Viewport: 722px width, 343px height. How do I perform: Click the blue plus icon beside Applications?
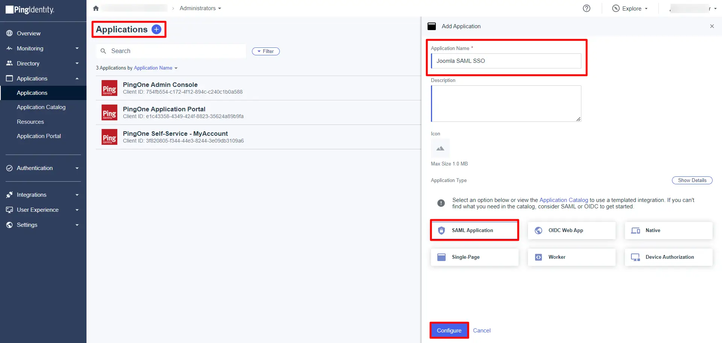coord(156,29)
